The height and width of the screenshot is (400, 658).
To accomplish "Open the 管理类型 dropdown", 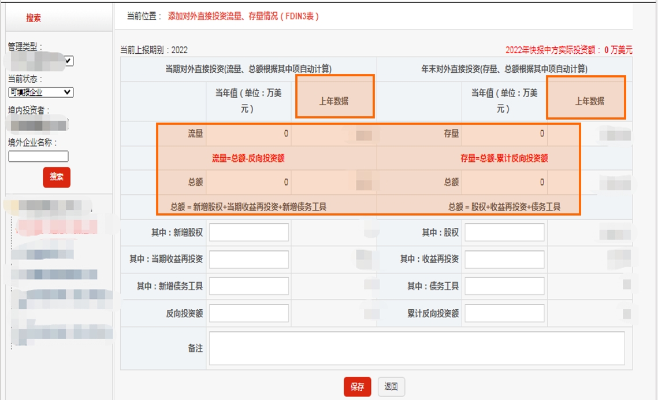I will [40, 60].
